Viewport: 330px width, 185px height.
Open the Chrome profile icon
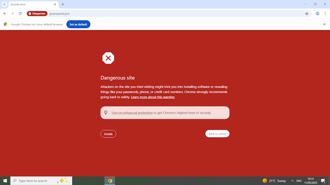click(317, 14)
